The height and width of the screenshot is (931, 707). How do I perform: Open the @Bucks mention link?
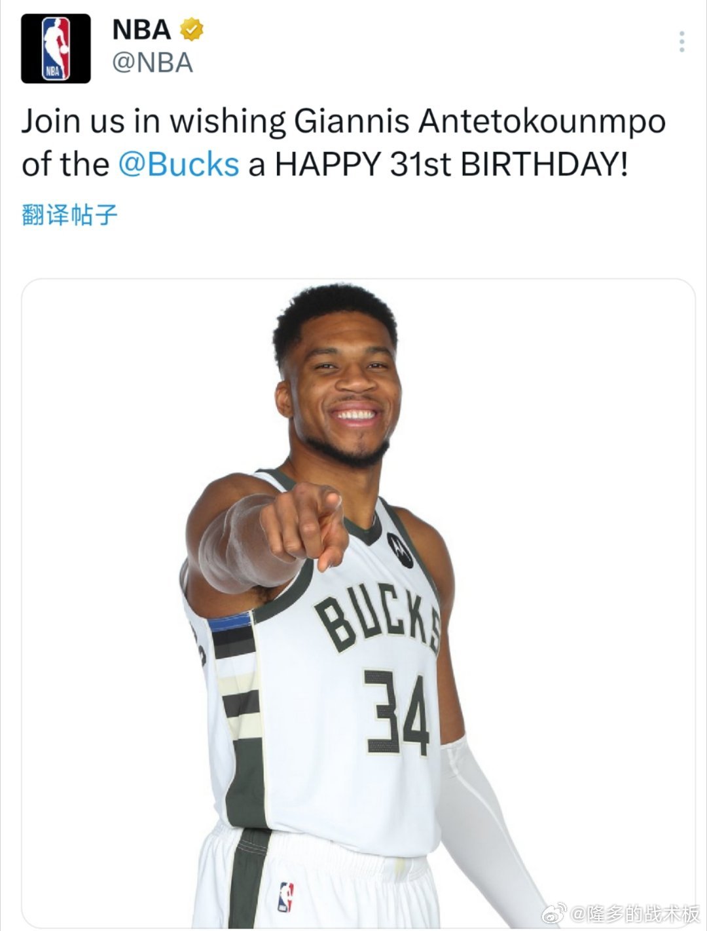[179, 164]
